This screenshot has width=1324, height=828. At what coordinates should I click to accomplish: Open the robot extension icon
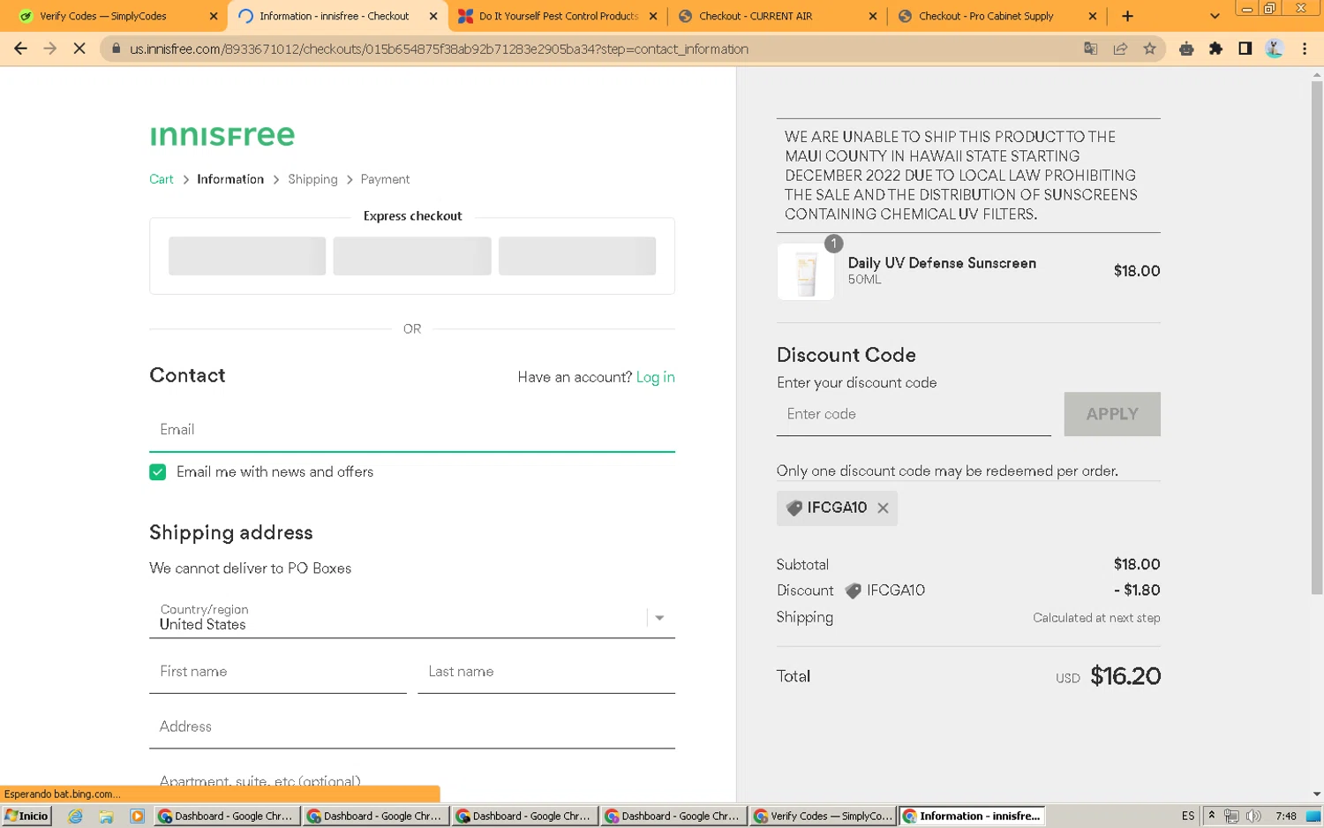(x=1186, y=49)
